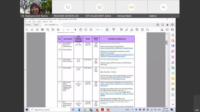200x112 pixels.
Task: Open Protect shield tool in right pane
Action: 173,95
